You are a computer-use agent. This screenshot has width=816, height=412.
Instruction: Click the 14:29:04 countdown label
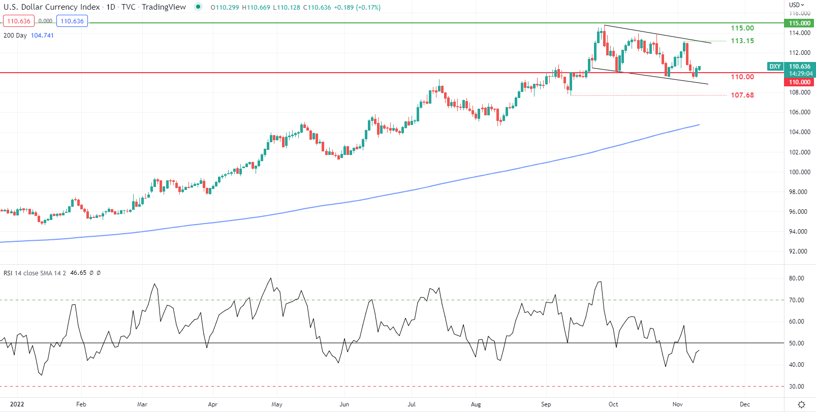click(800, 74)
